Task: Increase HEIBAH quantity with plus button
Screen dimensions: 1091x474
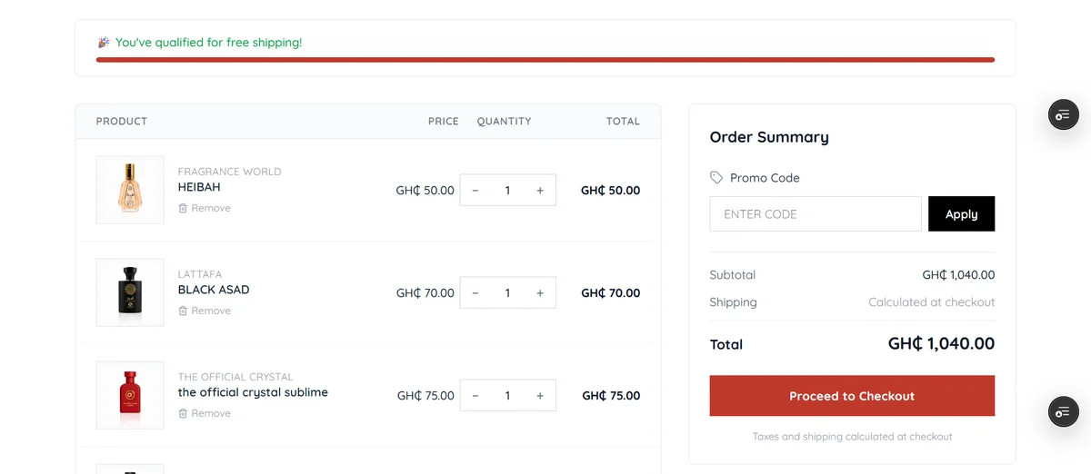Action: click(540, 191)
